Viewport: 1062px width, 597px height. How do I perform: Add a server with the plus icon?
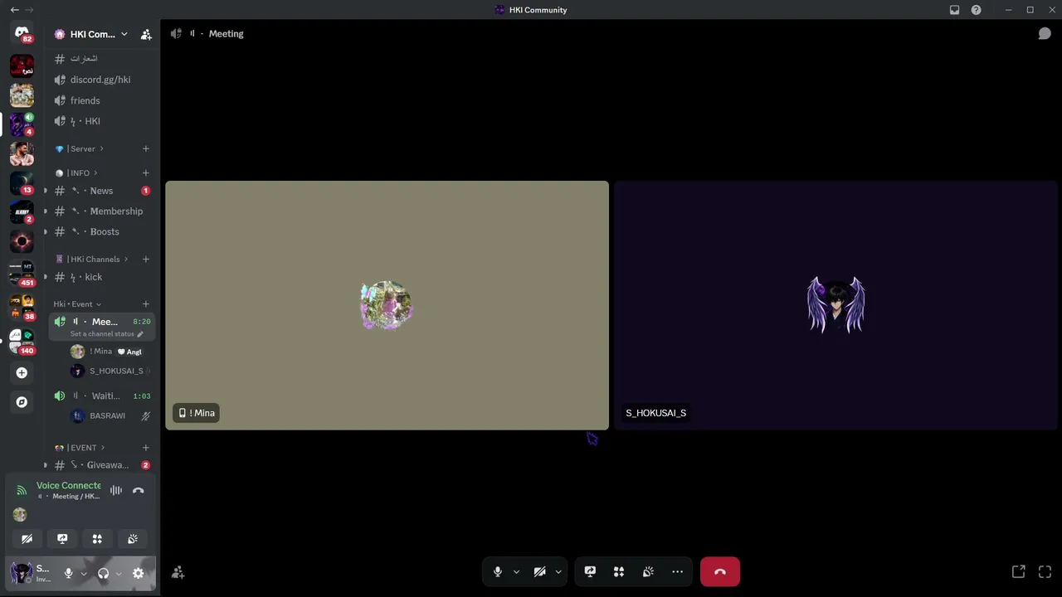pos(22,373)
